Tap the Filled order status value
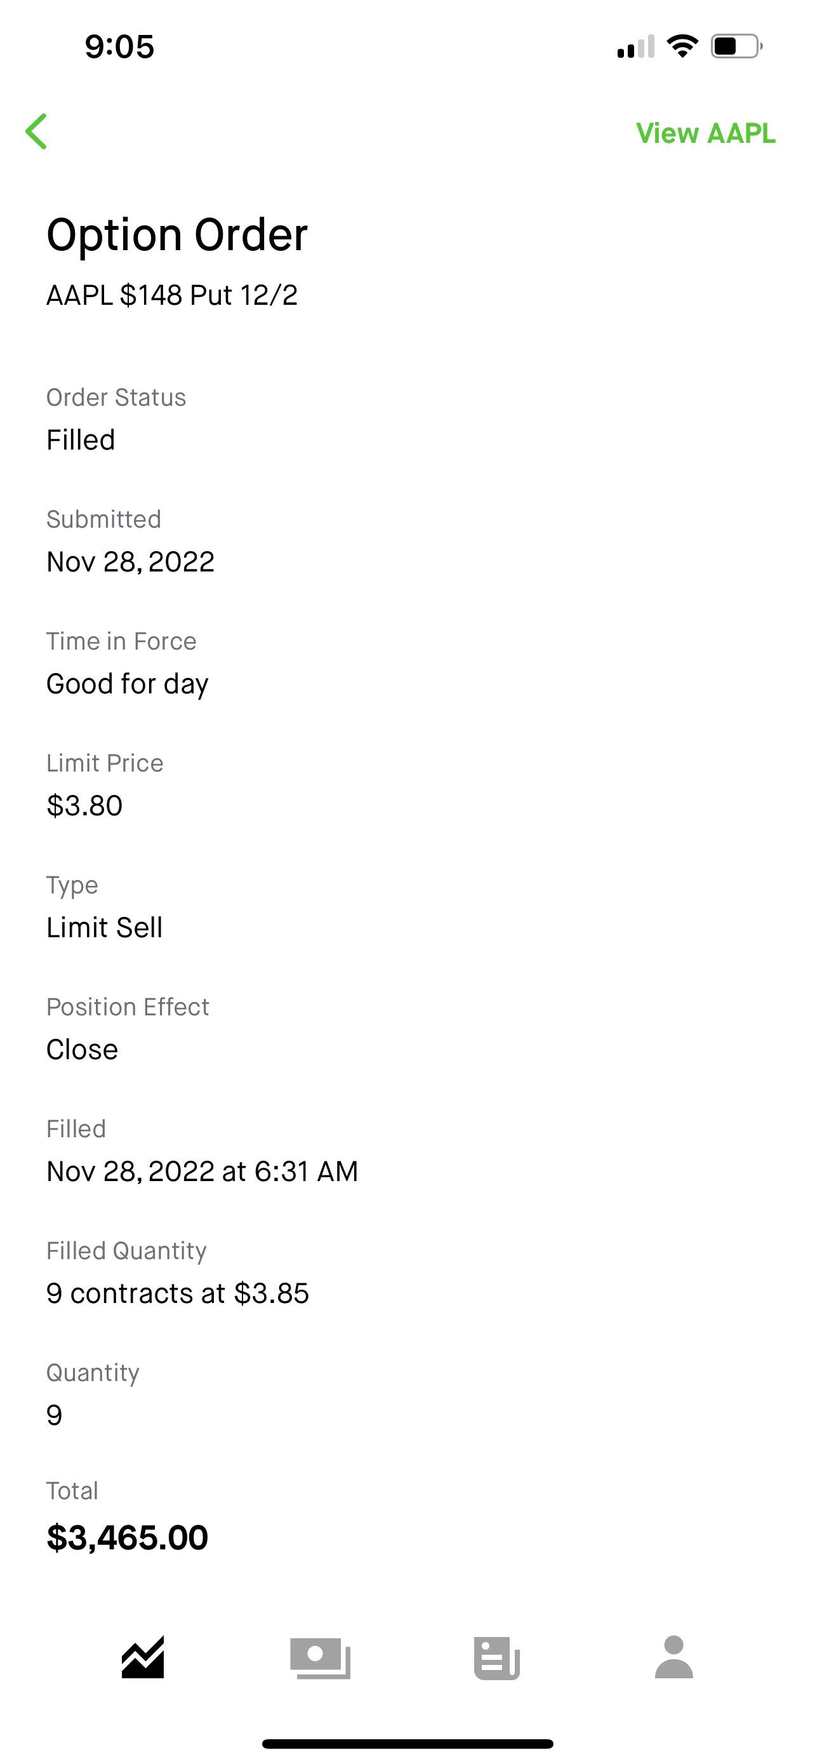The width and height of the screenshot is (815, 1764). pos(81,439)
